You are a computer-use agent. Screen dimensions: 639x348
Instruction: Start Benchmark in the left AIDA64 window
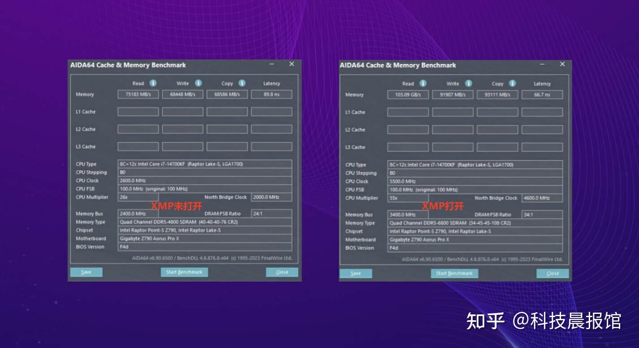[184, 272]
